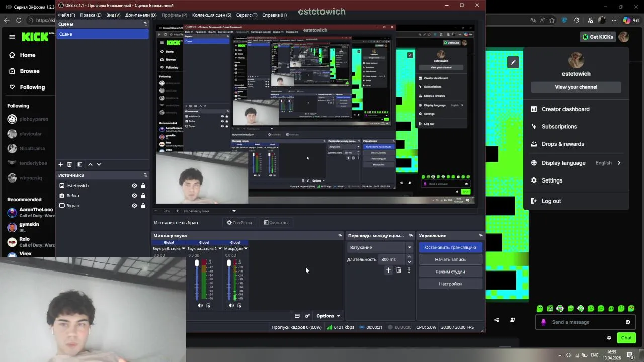
Task: Open scene filters icon in Scenes panel
Action: click(x=79, y=164)
